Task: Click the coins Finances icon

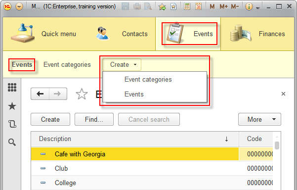Action: [x=241, y=33]
